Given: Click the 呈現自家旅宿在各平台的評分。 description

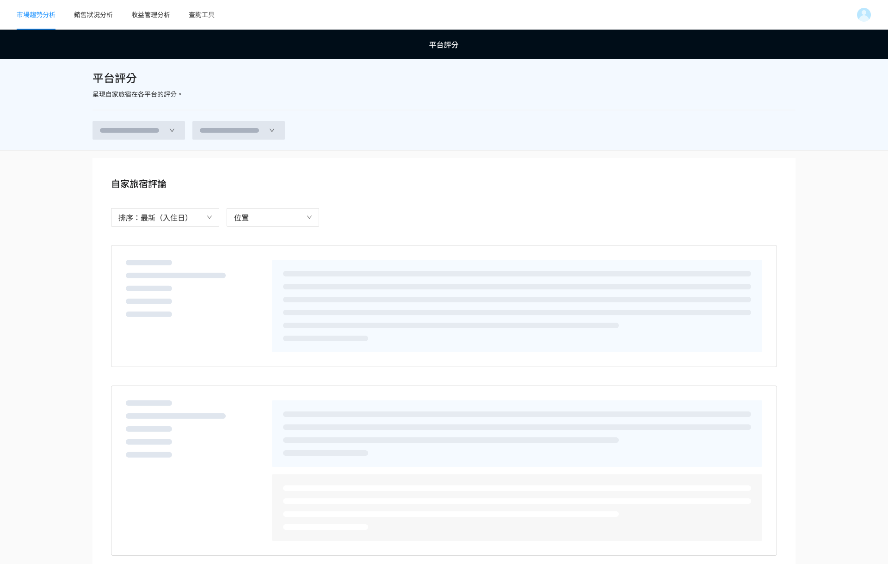Looking at the screenshot, I should pyautogui.click(x=137, y=94).
